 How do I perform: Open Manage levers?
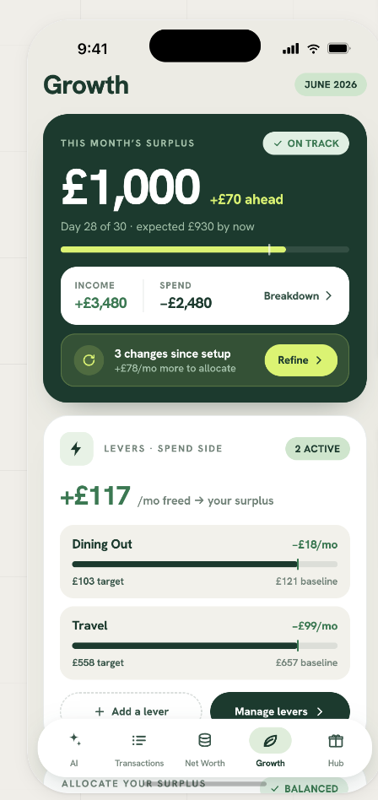280,711
